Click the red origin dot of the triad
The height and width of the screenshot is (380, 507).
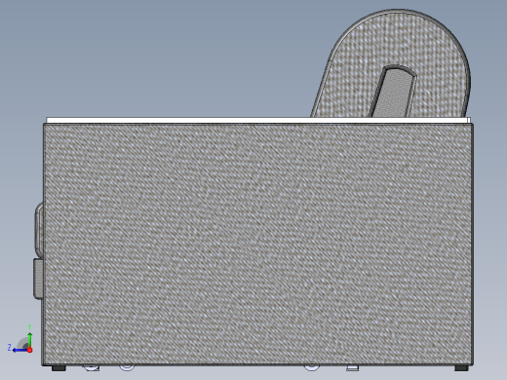click(30, 350)
